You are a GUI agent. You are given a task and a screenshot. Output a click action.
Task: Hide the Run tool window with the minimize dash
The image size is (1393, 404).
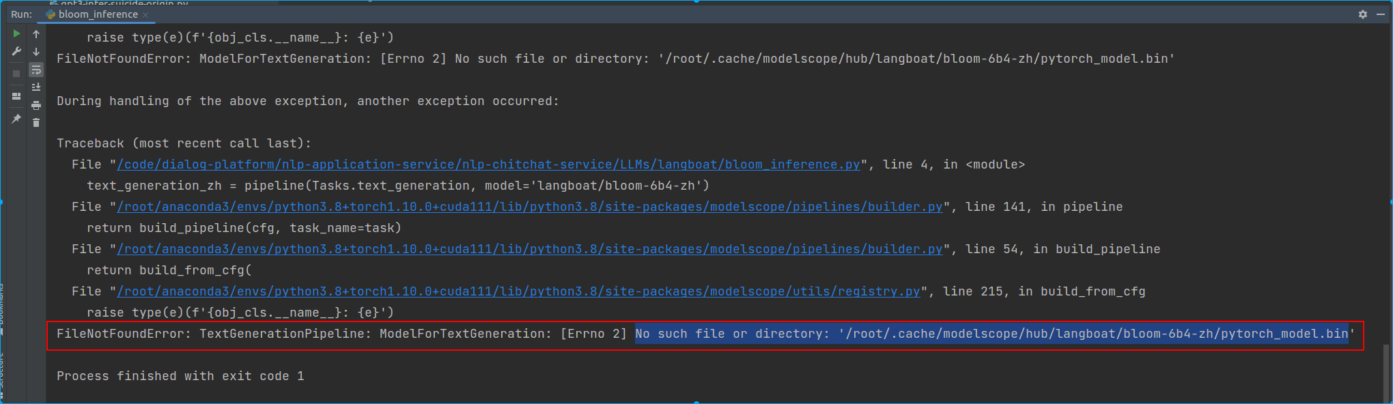1382,14
